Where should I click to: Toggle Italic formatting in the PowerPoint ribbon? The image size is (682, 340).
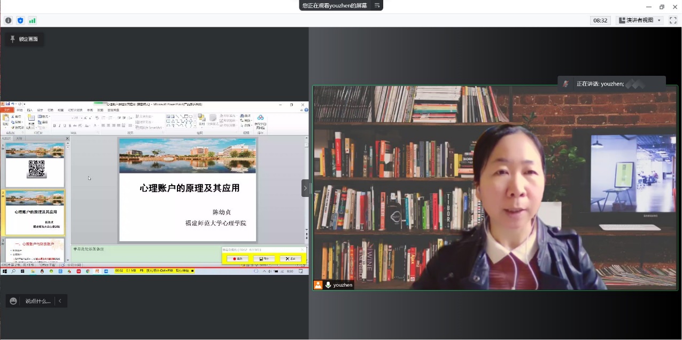click(x=59, y=126)
